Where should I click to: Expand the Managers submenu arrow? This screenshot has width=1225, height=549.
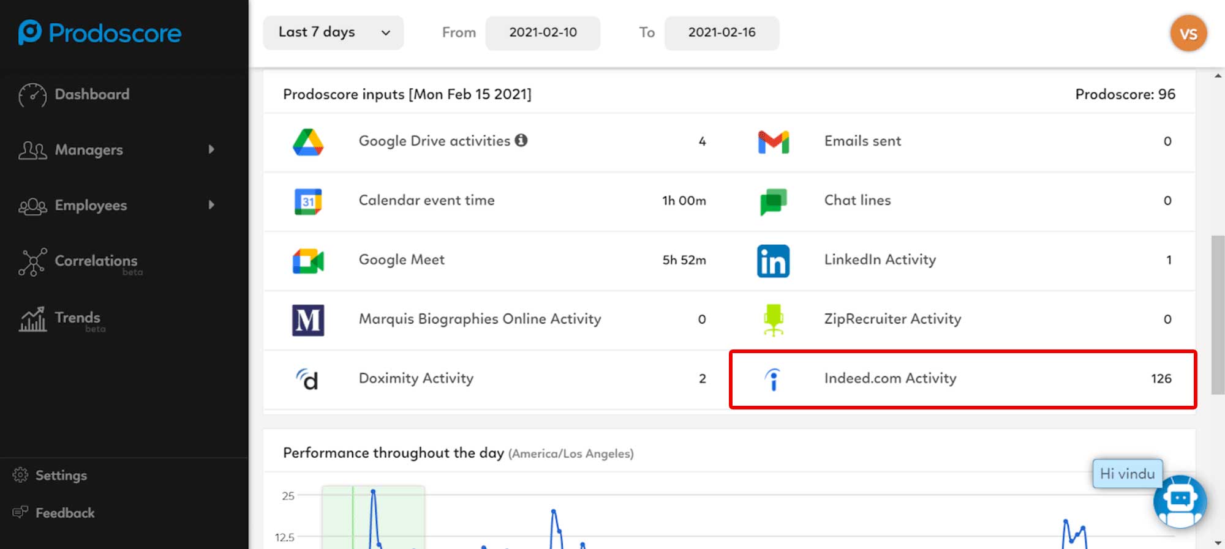coord(211,149)
